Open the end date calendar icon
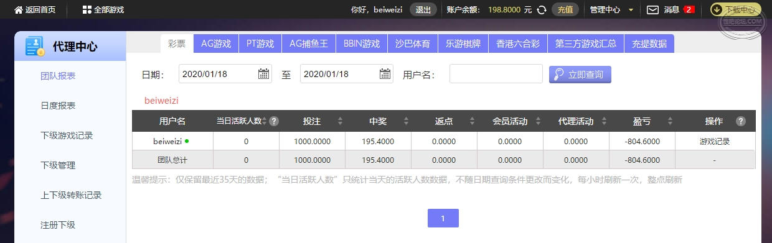Image resolution: width=772 pixels, height=243 pixels. [385, 74]
